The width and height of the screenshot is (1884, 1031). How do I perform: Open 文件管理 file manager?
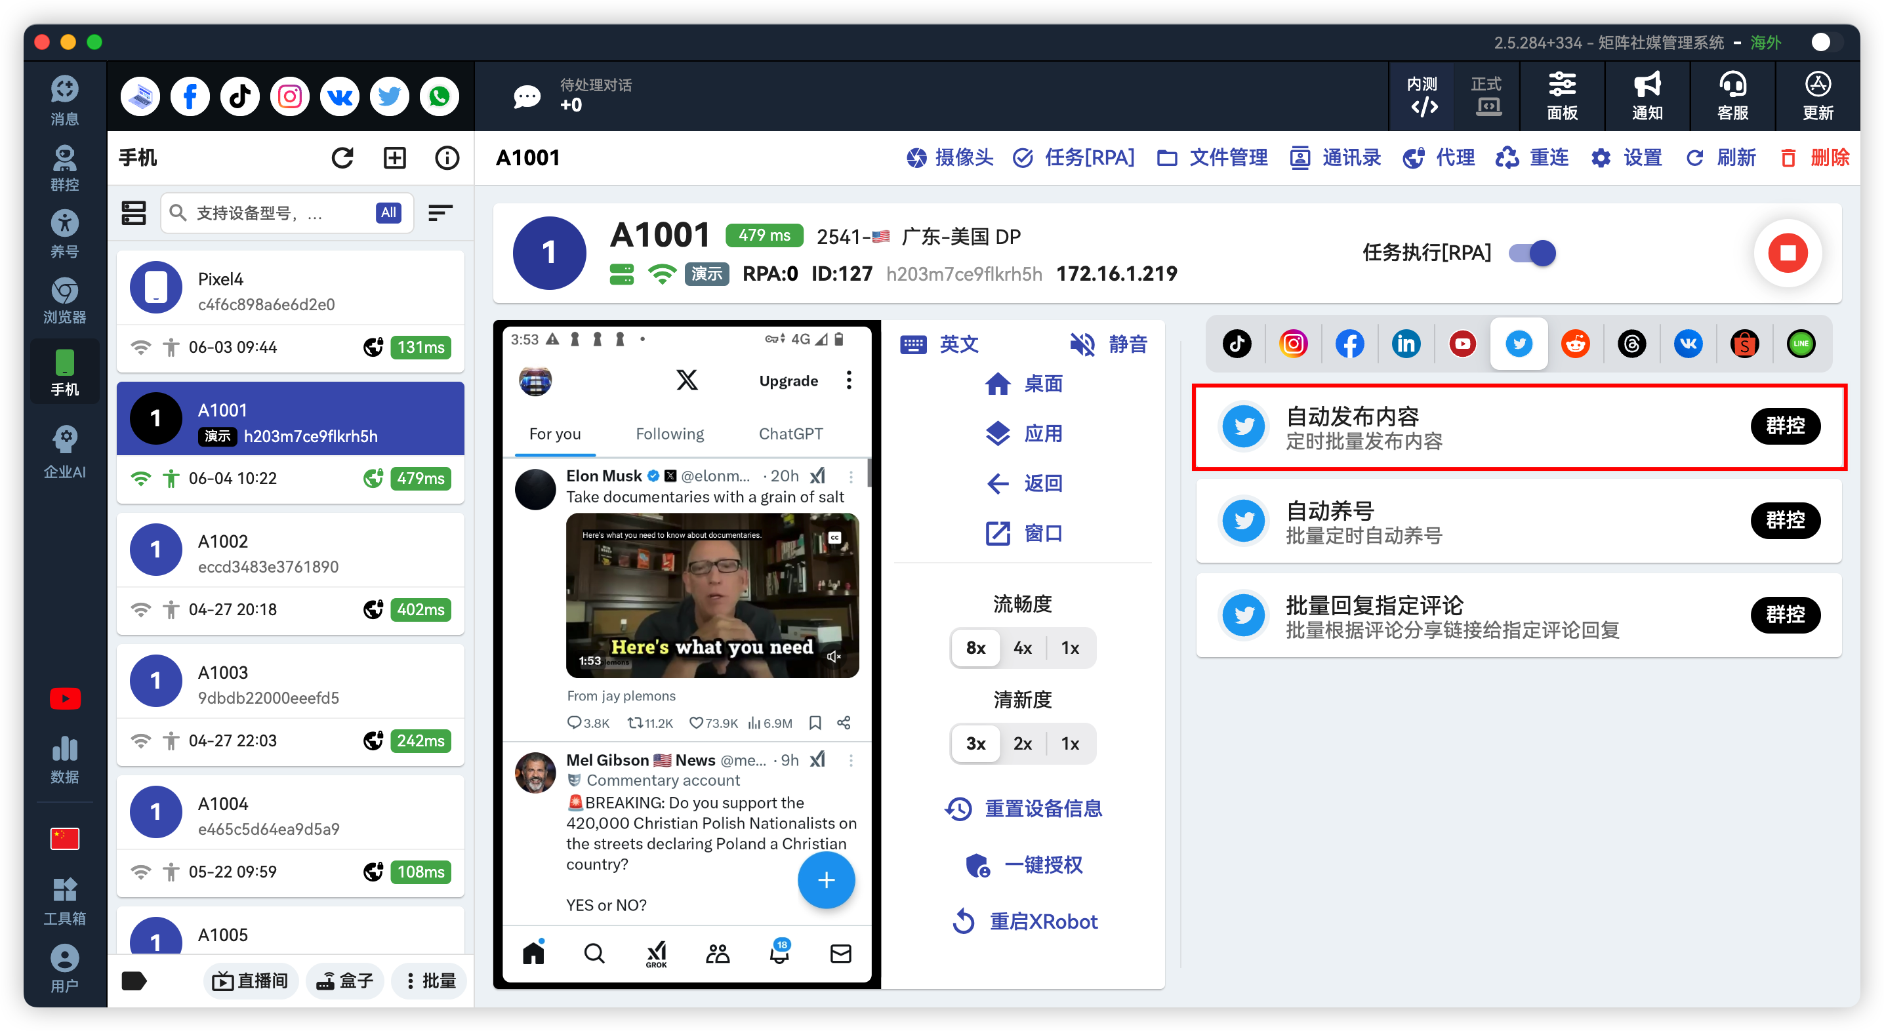[x=1212, y=157]
